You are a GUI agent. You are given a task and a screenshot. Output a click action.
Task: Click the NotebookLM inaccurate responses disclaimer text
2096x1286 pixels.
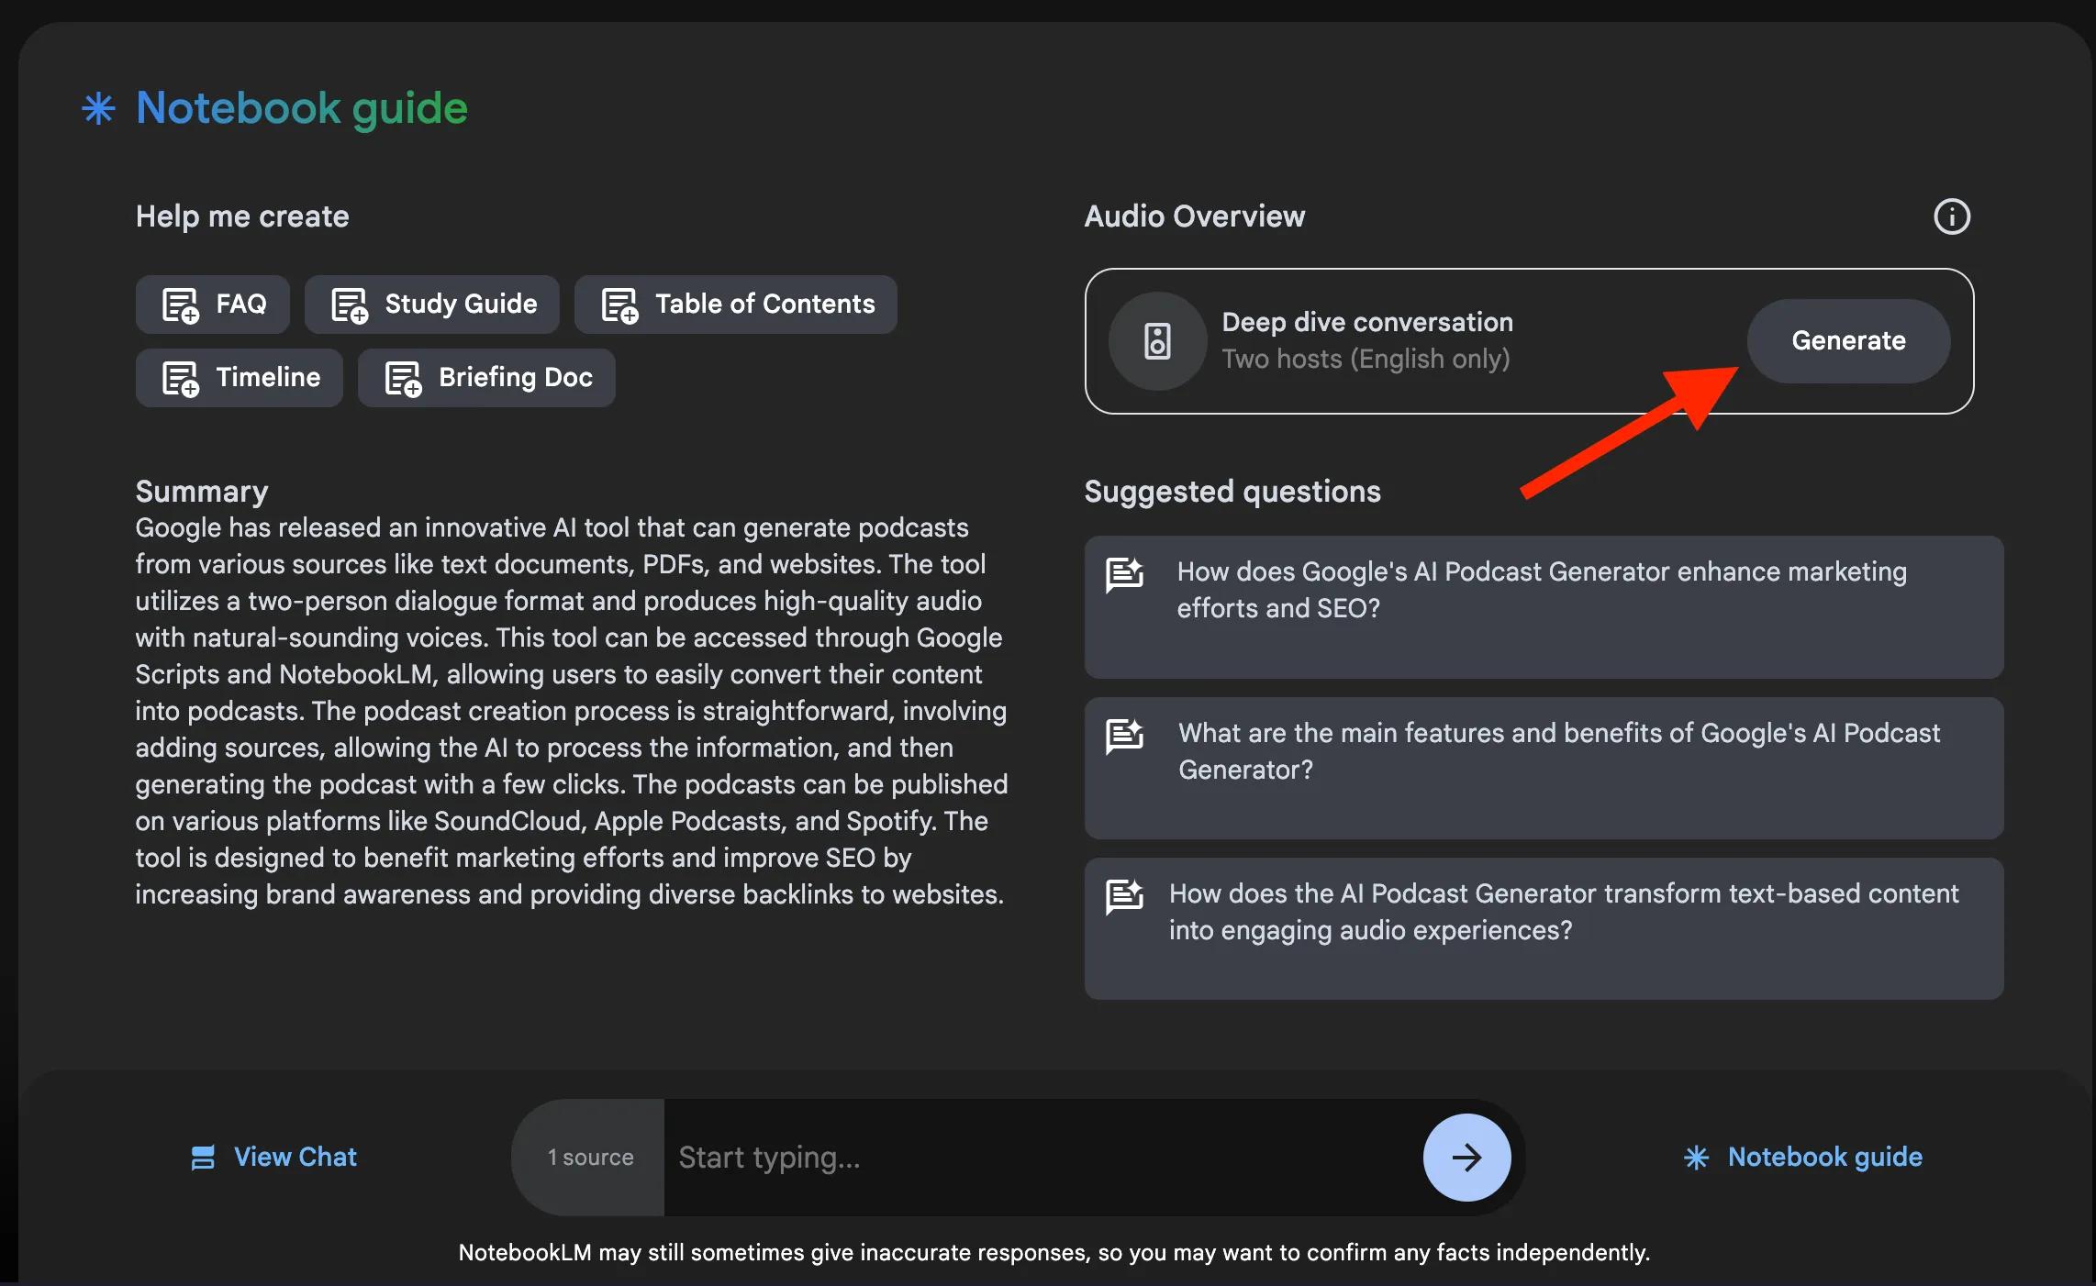click(1054, 1252)
